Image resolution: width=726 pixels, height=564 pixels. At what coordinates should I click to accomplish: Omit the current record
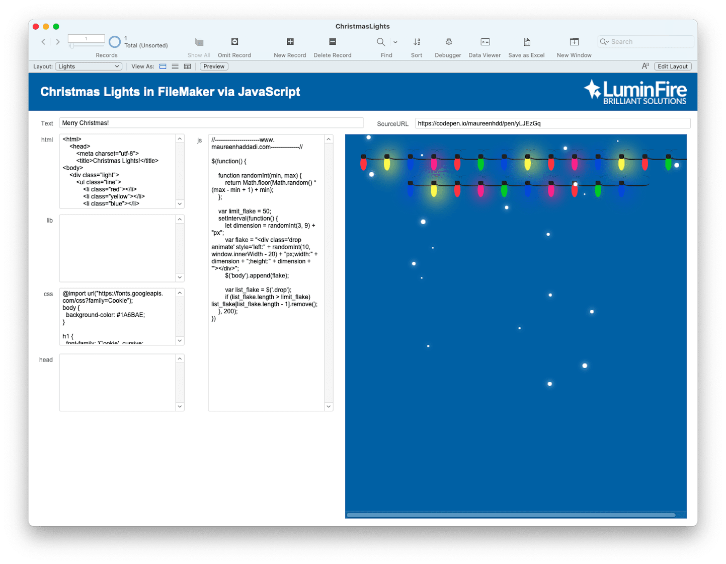234,42
